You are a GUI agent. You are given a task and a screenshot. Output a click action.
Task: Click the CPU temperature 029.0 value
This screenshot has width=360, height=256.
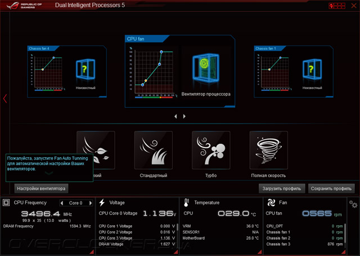[x=237, y=213]
